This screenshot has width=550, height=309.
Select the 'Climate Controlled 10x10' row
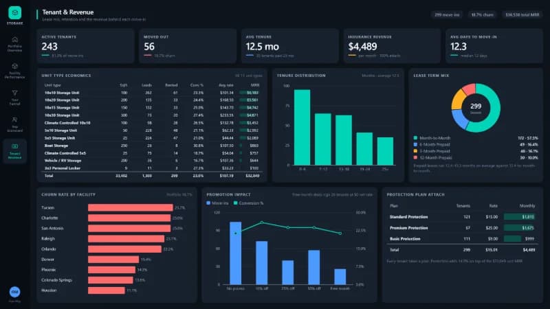151,123
